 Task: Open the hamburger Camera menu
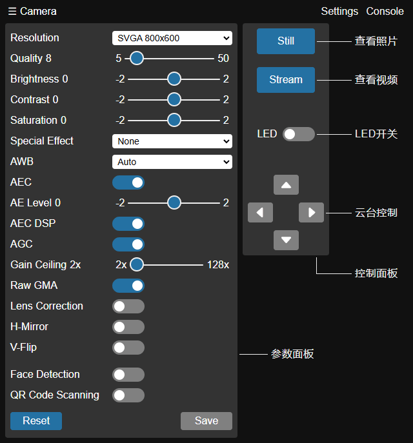tap(32, 11)
